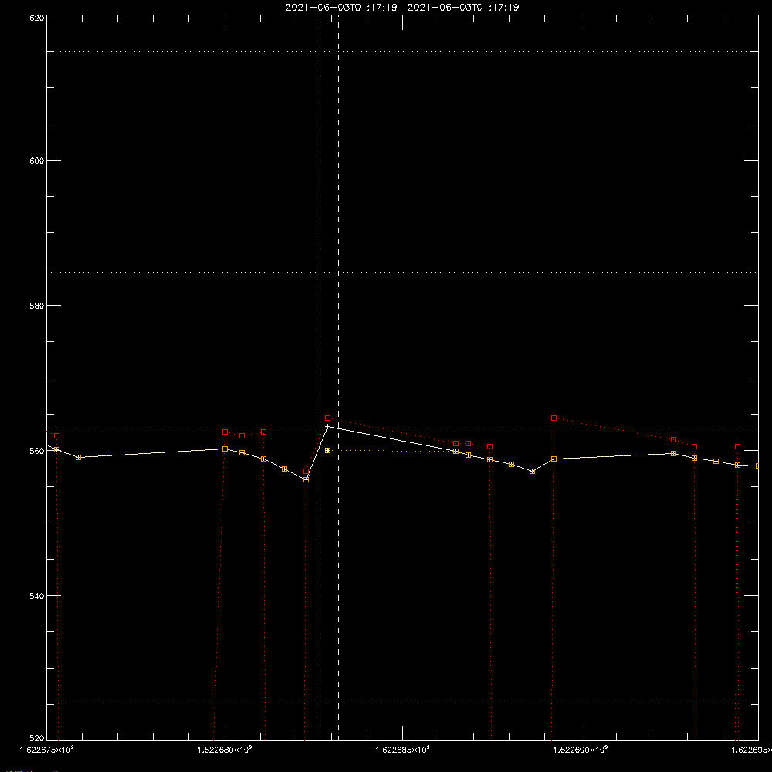Screen dimensions: 772x772
Task: Click the right 2021-06-03T01:17:19 title timestamp
Action: [x=462, y=8]
